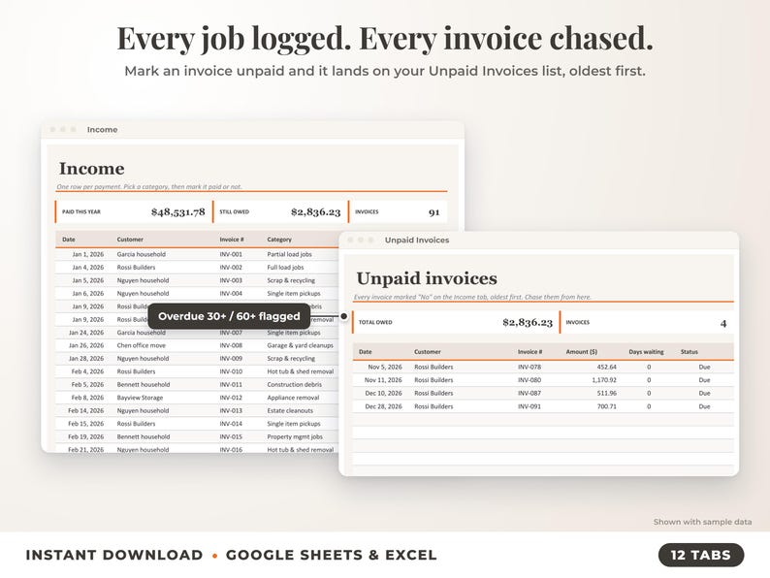
Task: Select the INV-080 cell
Action: pos(529,380)
